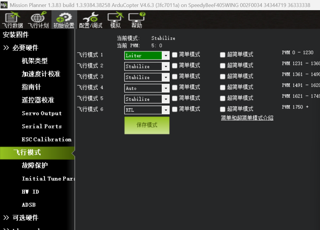Open the 模拟 simulation view
Screen dimensions: 320x230
(x=115, y=20)
